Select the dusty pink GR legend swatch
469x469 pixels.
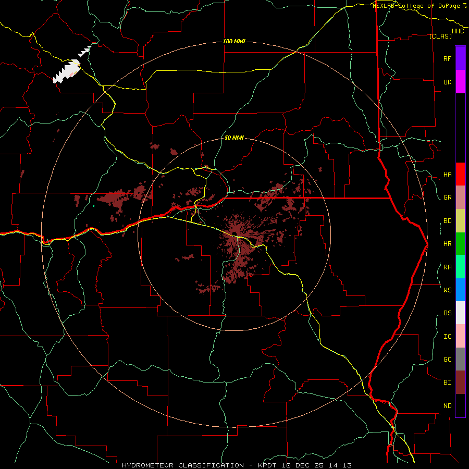(460, 198)
